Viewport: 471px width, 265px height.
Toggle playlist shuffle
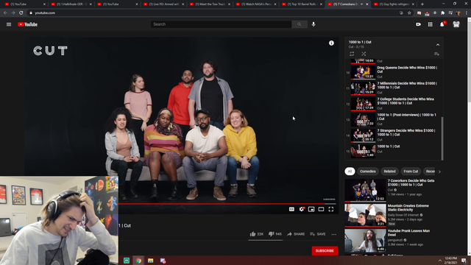(x=364, y=54)
